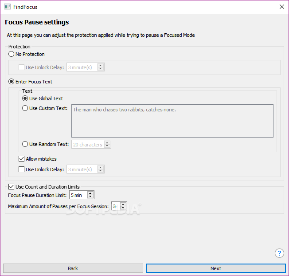This screenshot has width=289, height=276.
Task: Click the page description about pausing Focused Mode
Action: [x=101, y=35]
